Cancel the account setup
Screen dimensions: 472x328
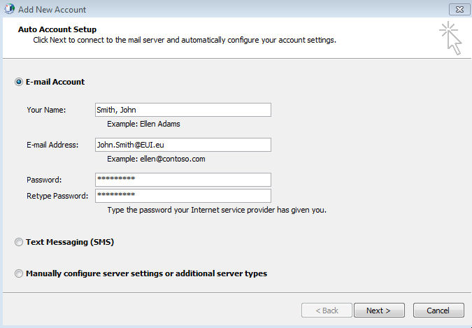[438, 310]
